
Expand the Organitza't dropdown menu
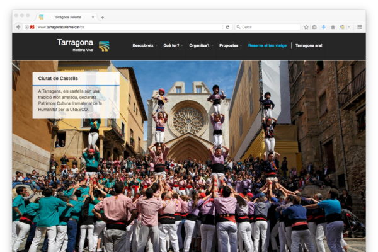pyautogui.click(x=200, y=45)
